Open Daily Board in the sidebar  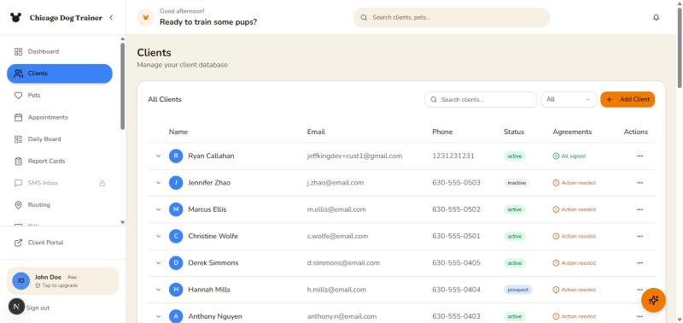click(60, 139)
